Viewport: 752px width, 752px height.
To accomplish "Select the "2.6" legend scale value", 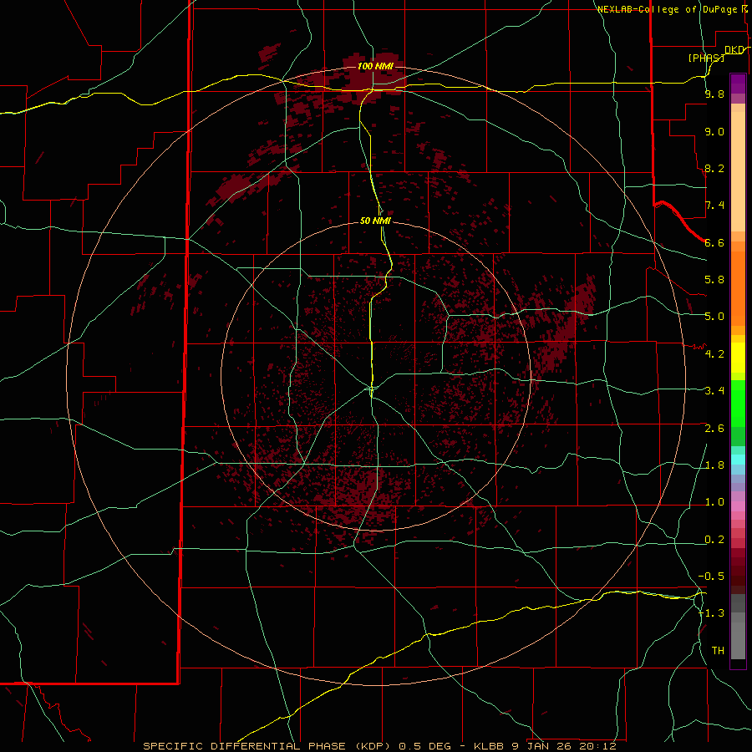I will [714, 429].
